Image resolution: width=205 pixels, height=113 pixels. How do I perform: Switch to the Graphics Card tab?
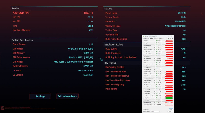tap(146, 39)
